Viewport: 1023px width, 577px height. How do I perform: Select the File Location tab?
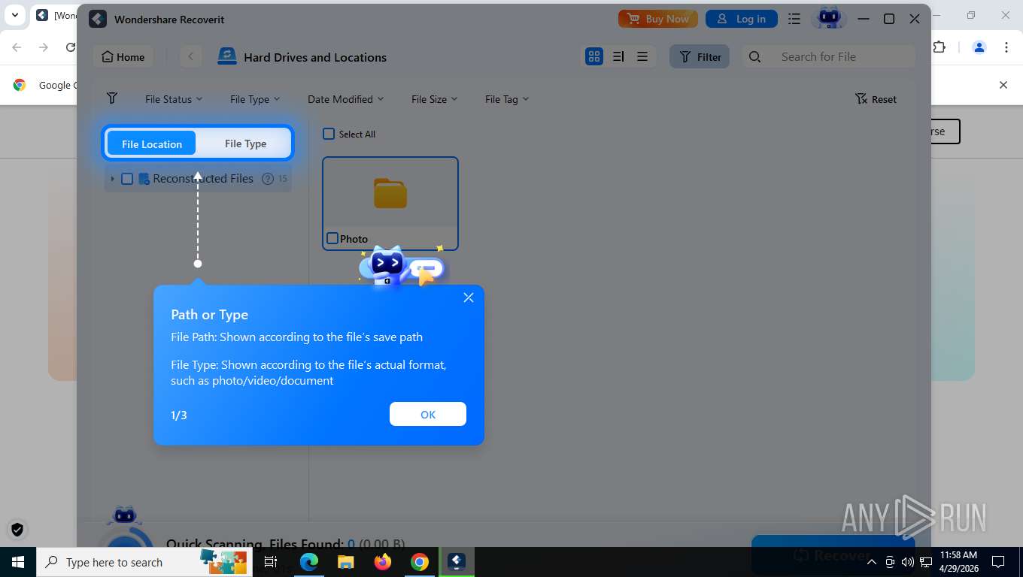click(x=152, y=143)
